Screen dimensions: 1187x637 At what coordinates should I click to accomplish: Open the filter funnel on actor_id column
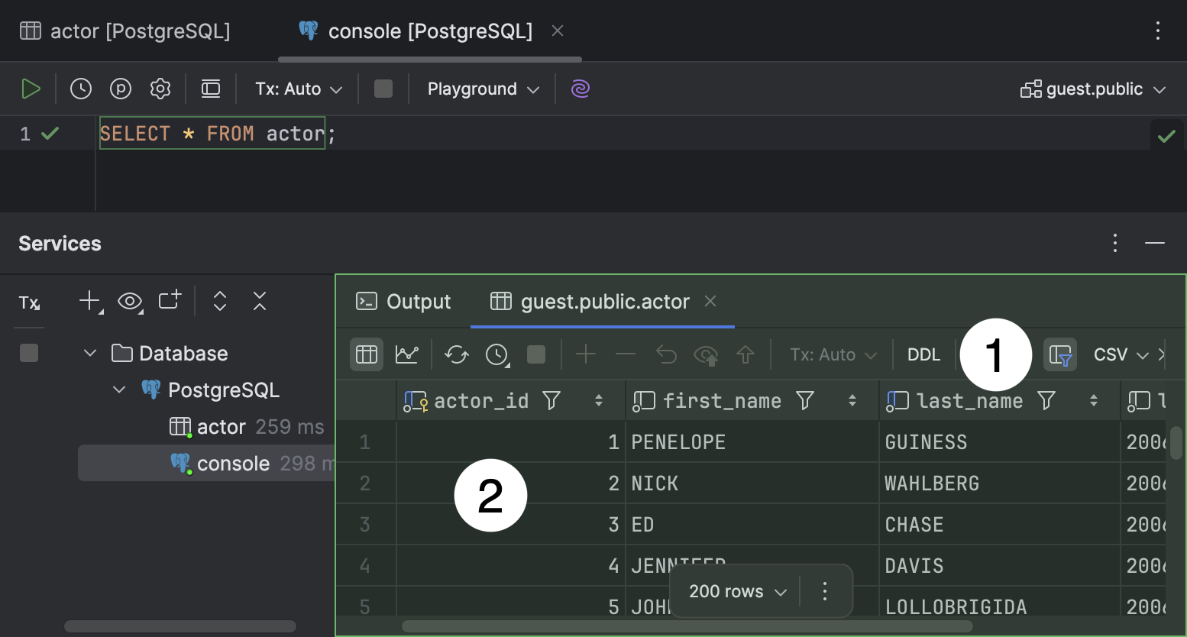click(553, 400)
